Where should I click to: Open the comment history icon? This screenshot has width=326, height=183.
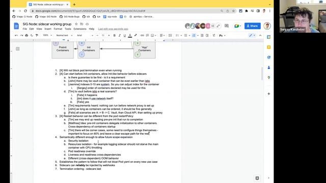tap(227, 26)
